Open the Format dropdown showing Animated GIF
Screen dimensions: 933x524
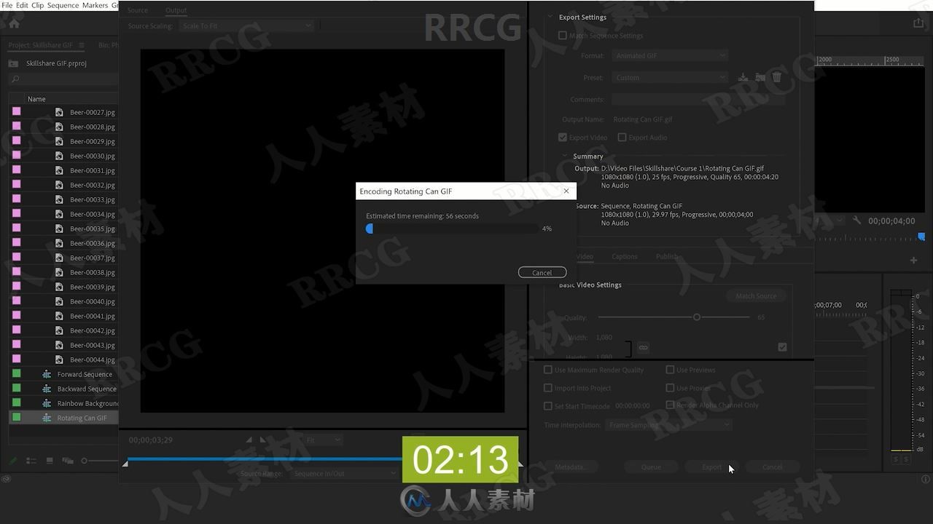(x=670, y=55)
